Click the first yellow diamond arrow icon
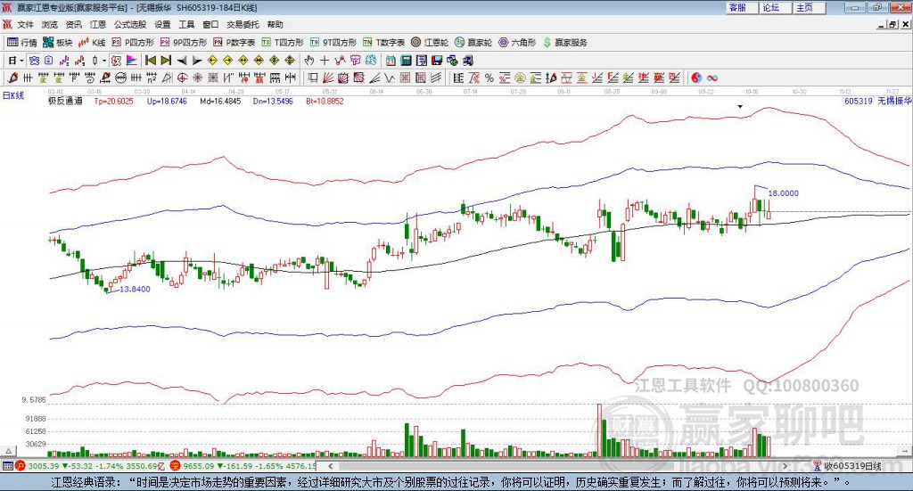This screenshot has width=913, height=491. point(212,61)
